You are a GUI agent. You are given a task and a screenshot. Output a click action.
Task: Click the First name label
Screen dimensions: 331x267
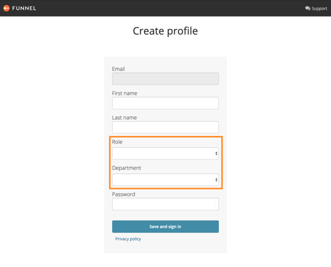point(124,94)
